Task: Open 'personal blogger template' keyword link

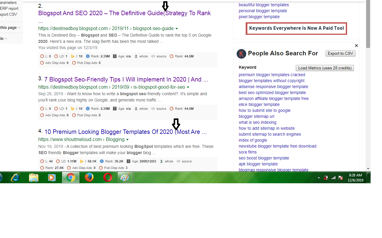Action: point(263,11)
